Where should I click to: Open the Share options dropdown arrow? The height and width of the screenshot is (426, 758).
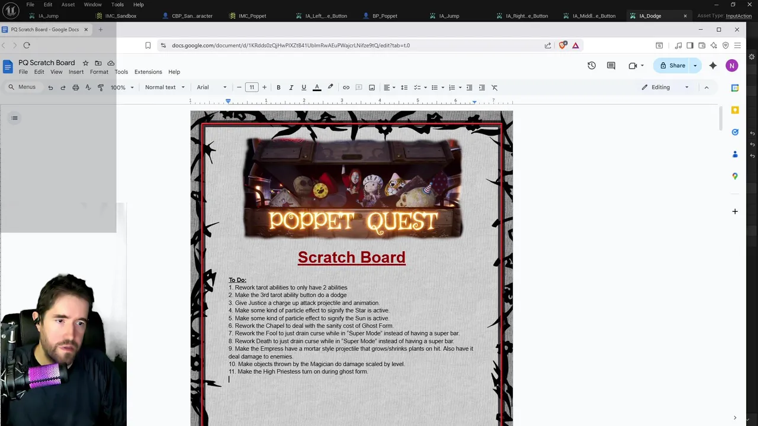click(695, 66)
